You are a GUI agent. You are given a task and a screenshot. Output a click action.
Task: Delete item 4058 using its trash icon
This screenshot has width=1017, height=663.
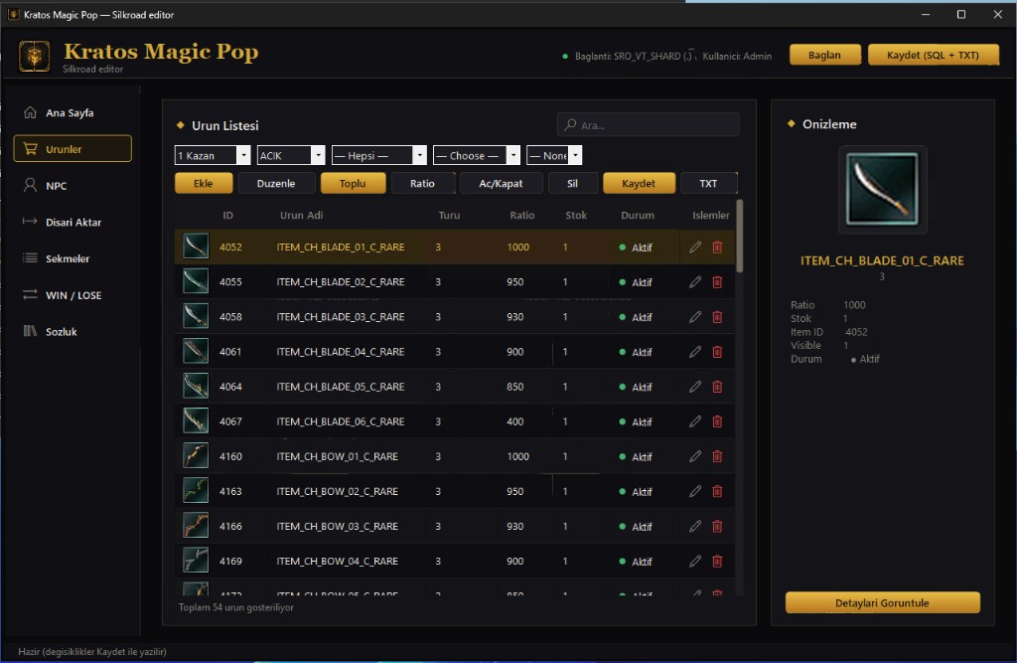(x=717, y=317)
